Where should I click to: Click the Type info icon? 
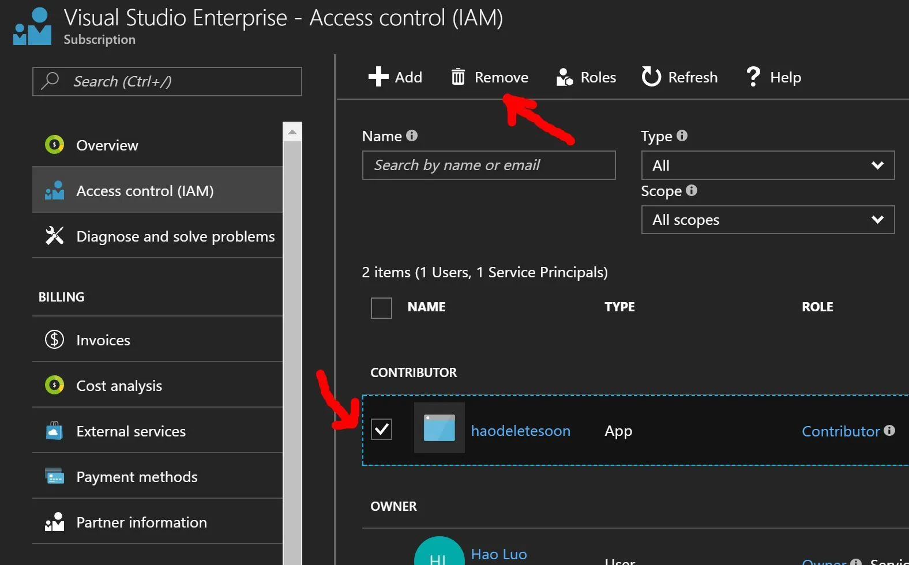[x=682, y=135]
